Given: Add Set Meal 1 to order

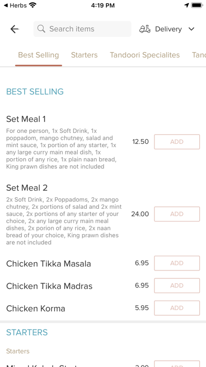Looking at the screenshot, I should pyautogui.click(x=177, y=142).
